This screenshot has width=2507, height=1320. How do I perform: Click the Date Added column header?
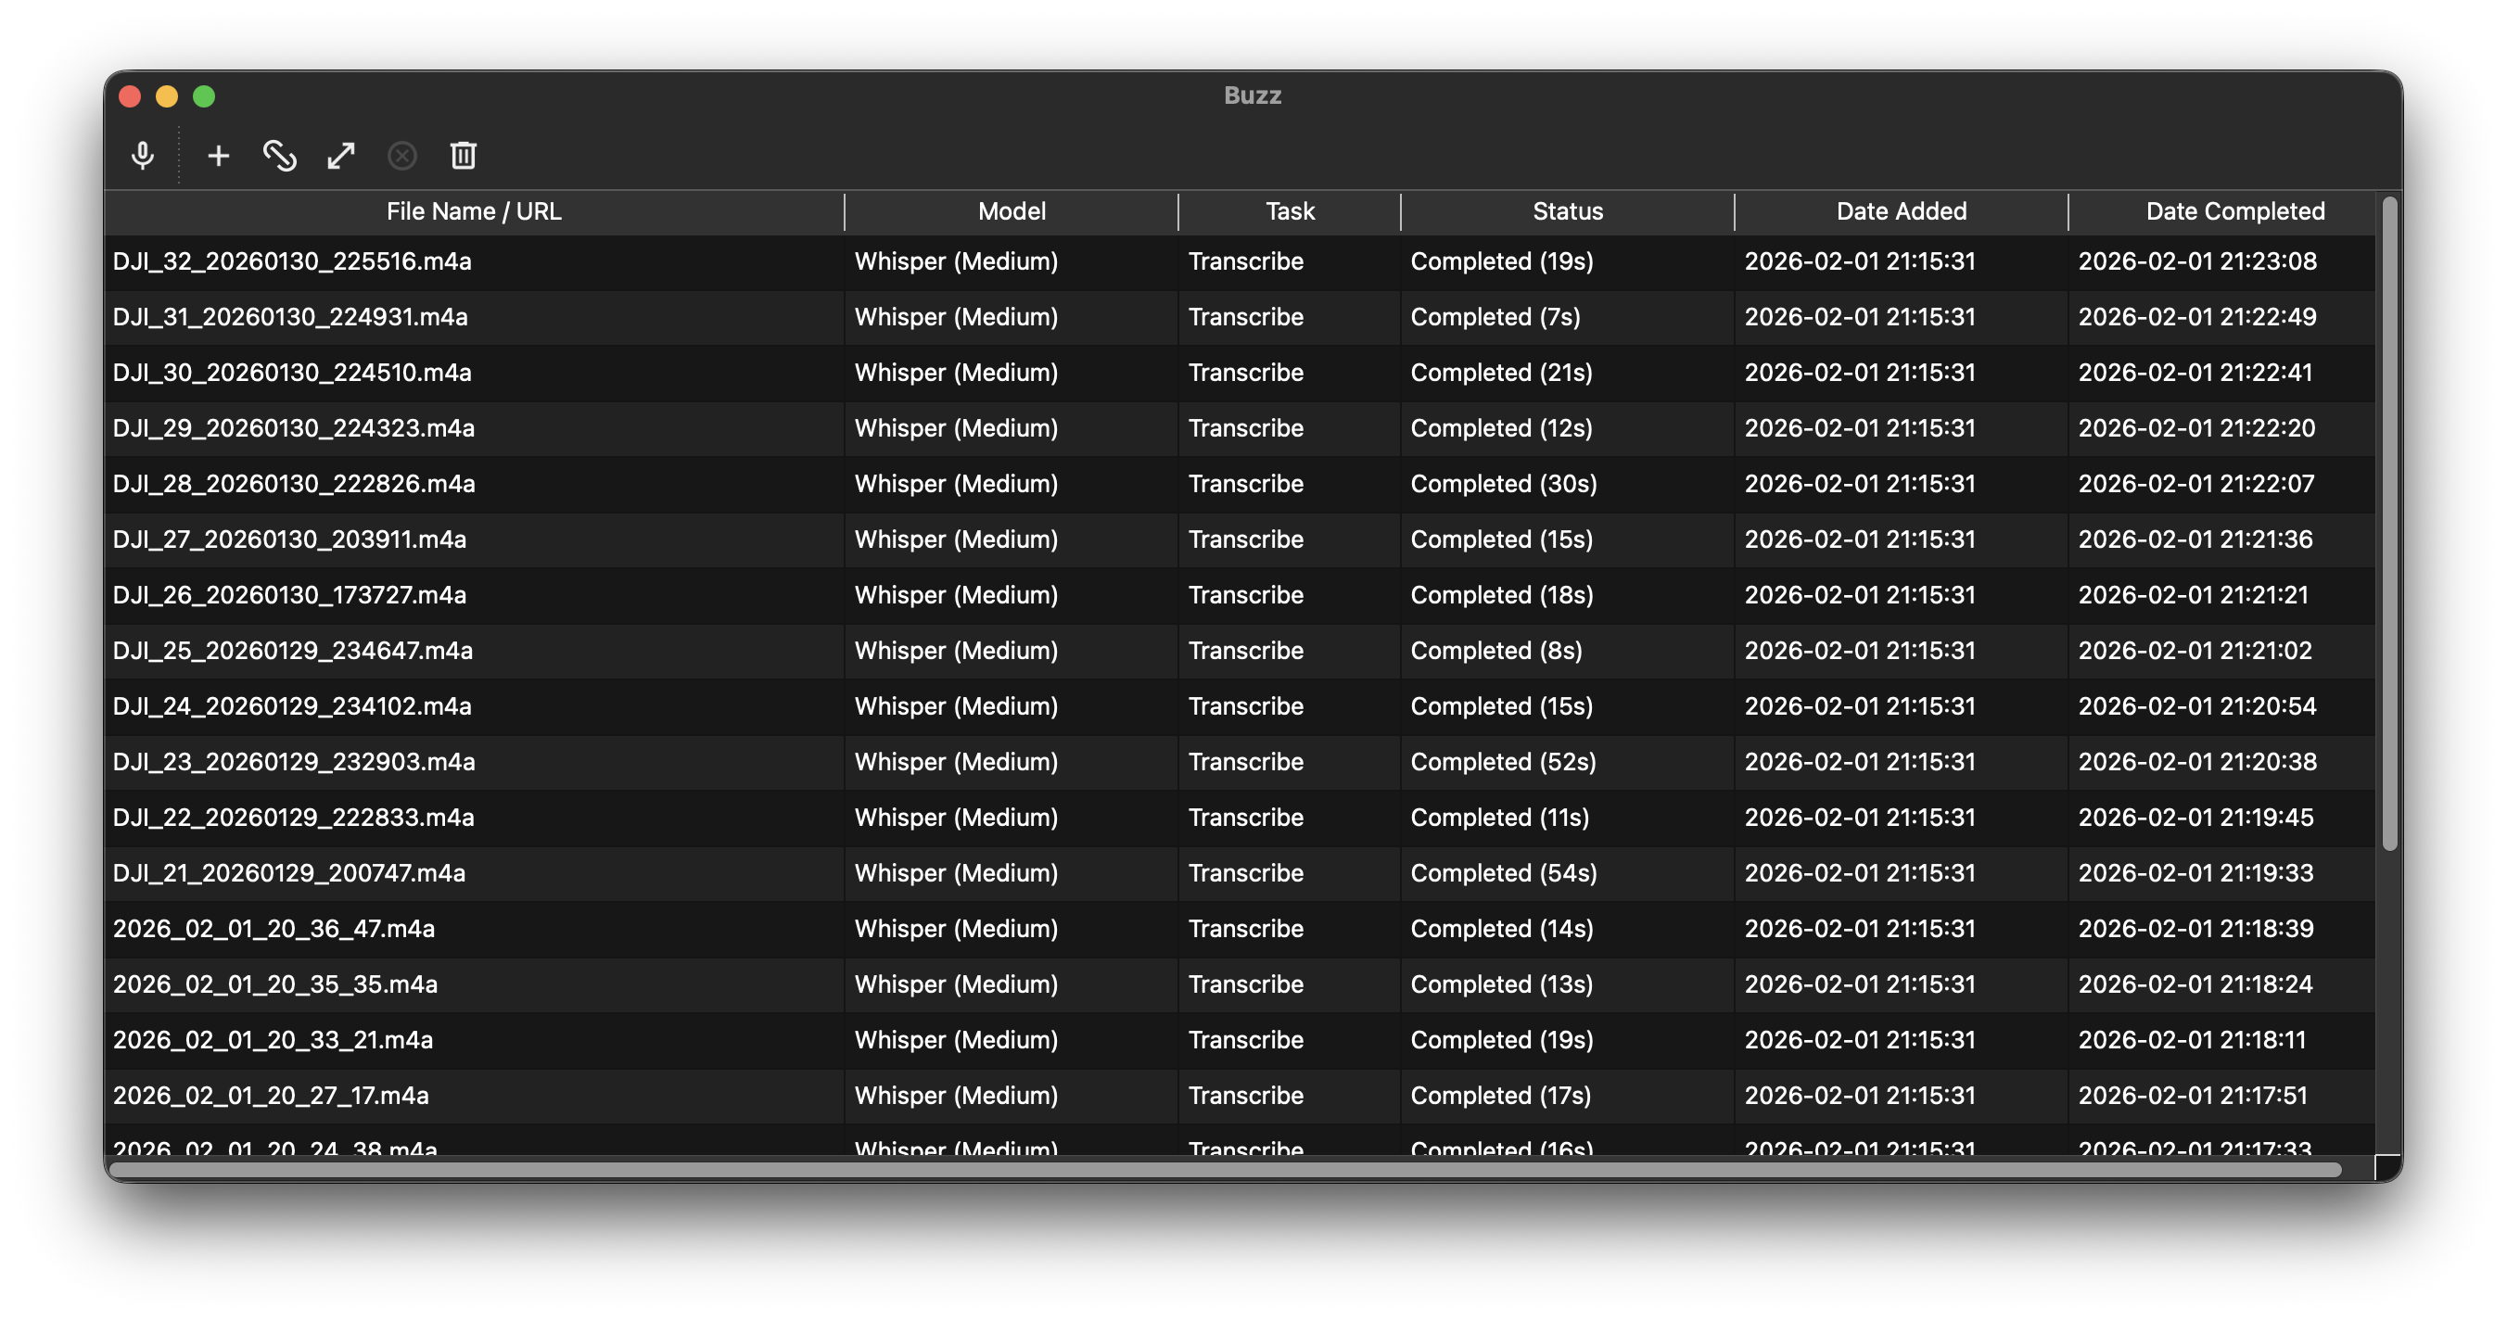(x=1901, y=211)
